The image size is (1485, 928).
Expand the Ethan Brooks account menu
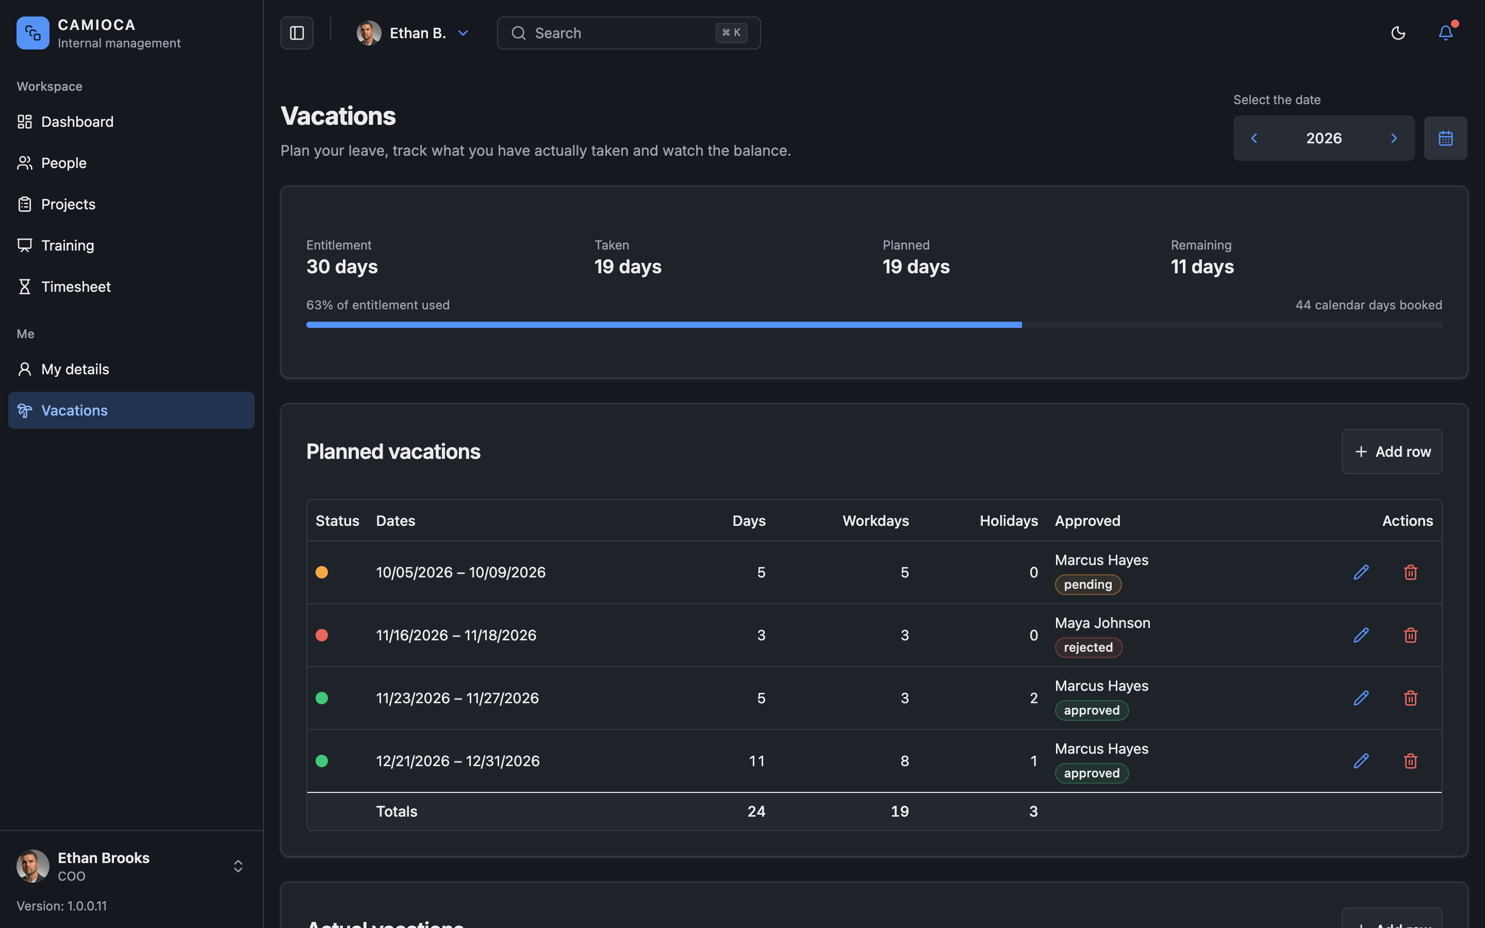(131, 866)
